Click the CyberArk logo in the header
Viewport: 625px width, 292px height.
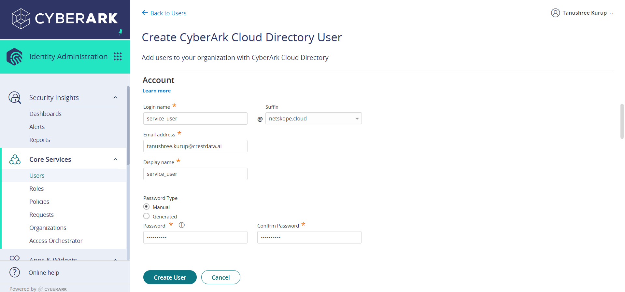pos(65,19)
